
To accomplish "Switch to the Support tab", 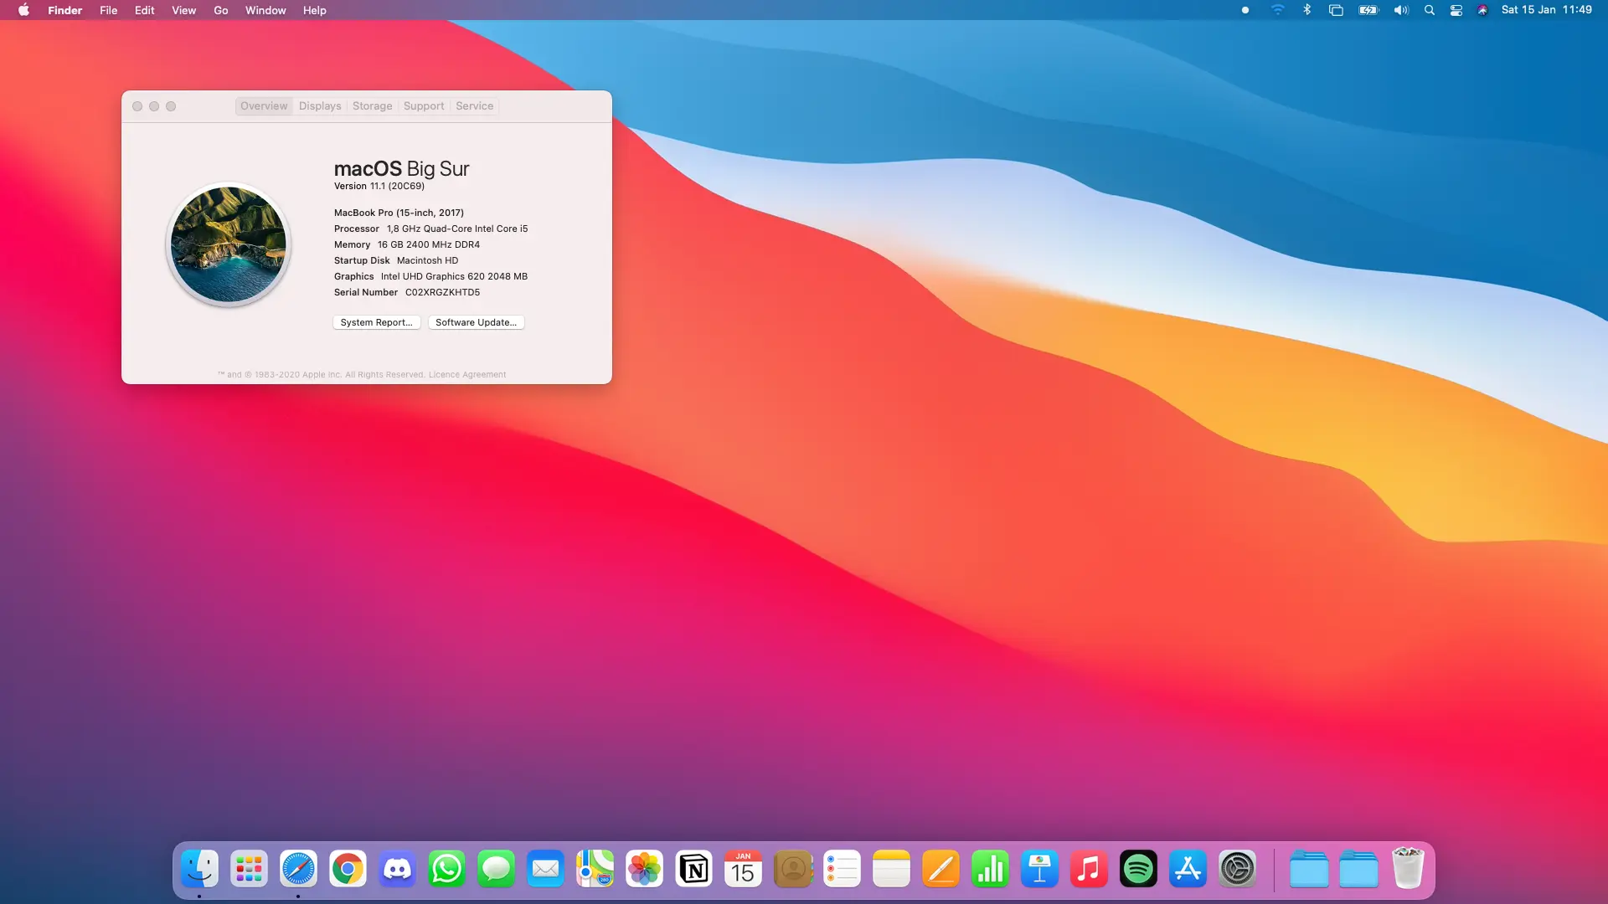I will [424, 106].
